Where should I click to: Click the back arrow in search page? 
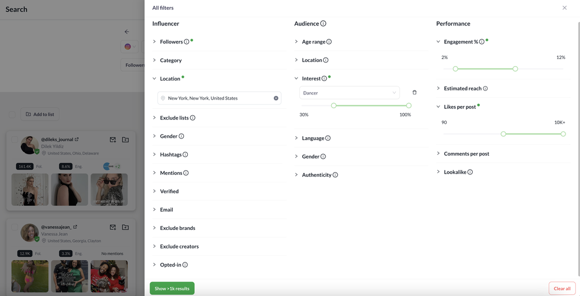click(x=127, y=32)
